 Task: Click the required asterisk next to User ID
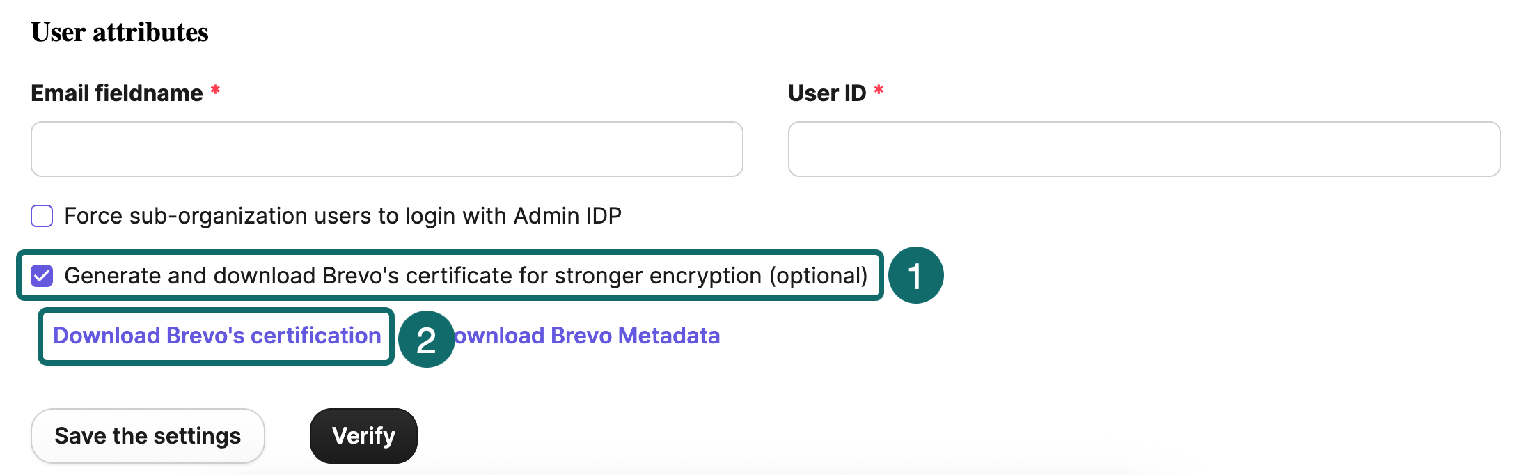(879, 91)
